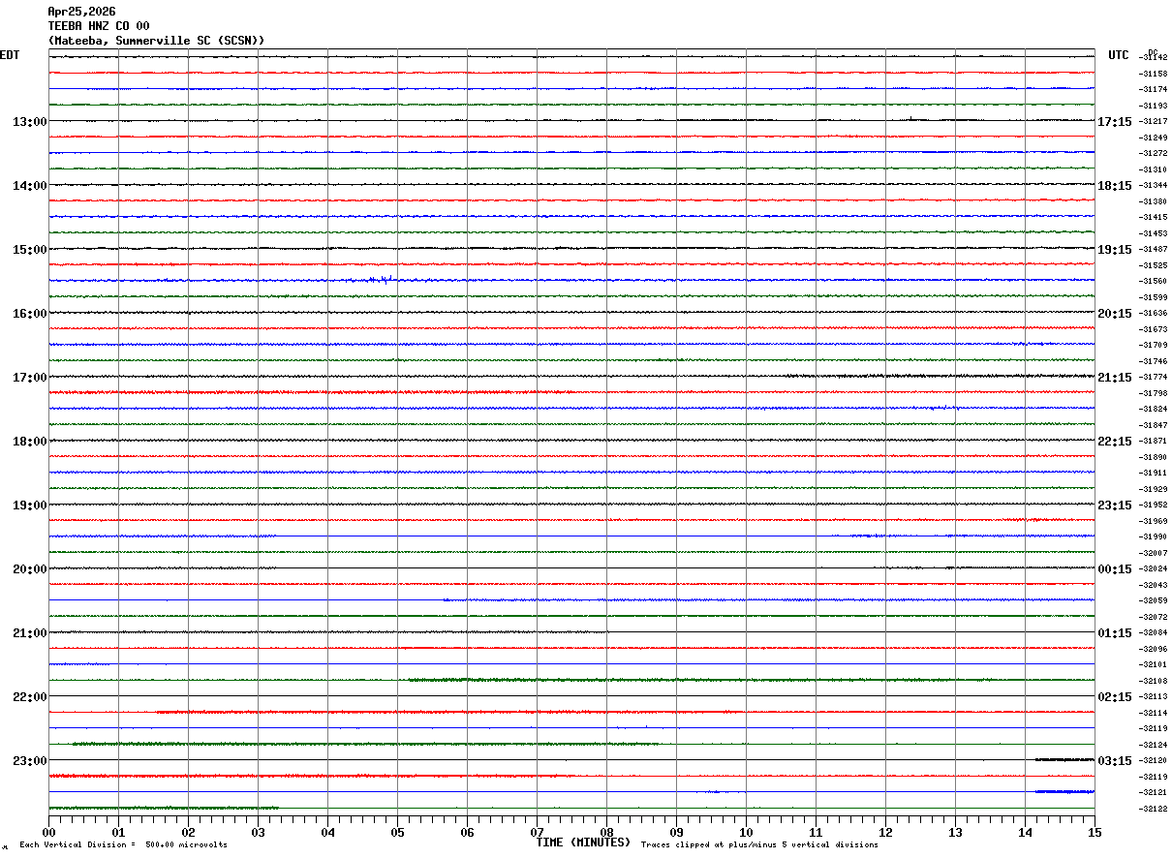Viewport: 1172px width, 858px height.
Task: Click minute tick label "11" on x-axis
Action: pos(816,832)
